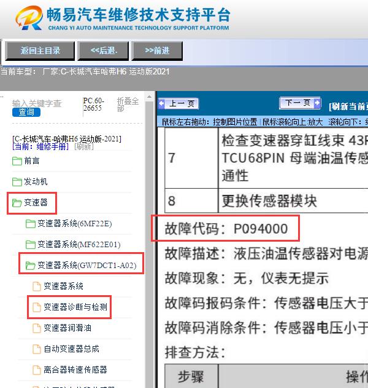This screenshot has height=388, width=368.
Task: Click the PC.60-26655 text
Action: point(94,105)
